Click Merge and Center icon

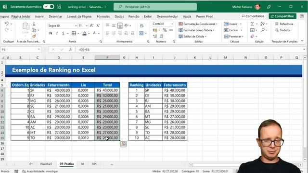(141, 33)
